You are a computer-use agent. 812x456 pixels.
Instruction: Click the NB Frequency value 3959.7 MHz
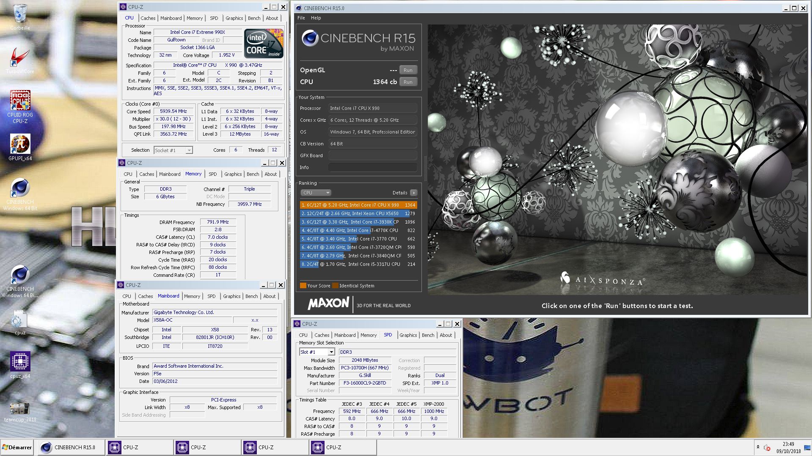click(250, 204)
